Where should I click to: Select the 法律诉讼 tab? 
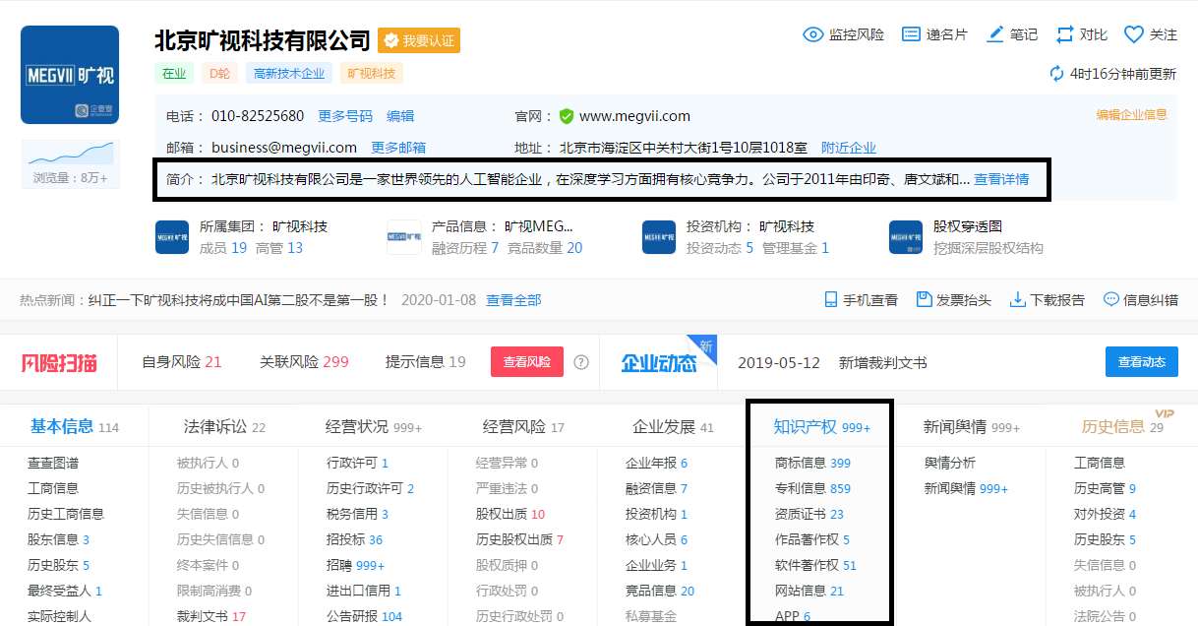(x=224, y=427)
